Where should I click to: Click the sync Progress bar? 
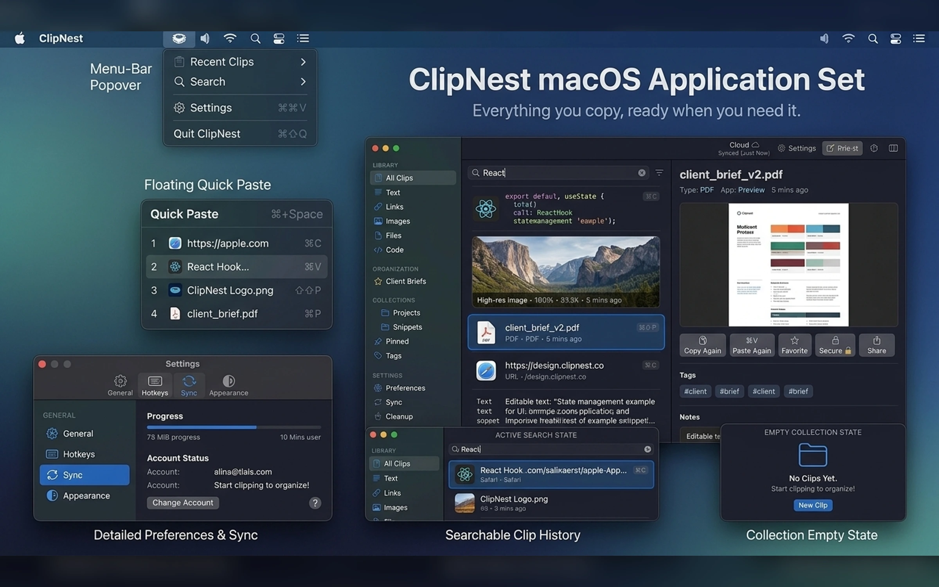234,427
